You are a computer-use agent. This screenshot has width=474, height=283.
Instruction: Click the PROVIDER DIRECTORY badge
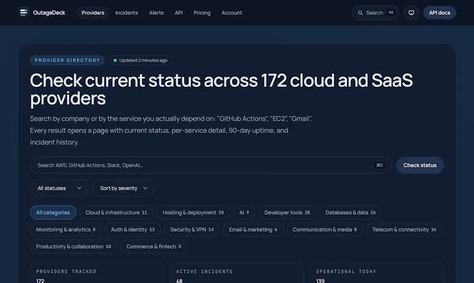click(x=67, y=60)
